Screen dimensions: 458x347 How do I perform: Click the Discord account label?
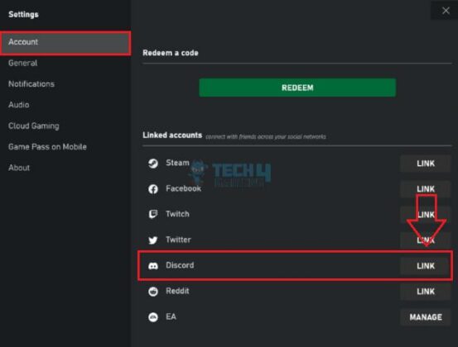tap(180, 265)
